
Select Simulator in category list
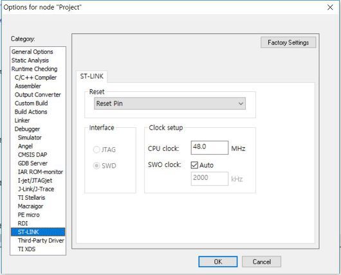click(x=30, y=137)
